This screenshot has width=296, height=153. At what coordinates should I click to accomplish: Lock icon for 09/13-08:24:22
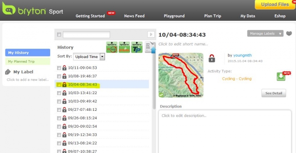(65, 143)
